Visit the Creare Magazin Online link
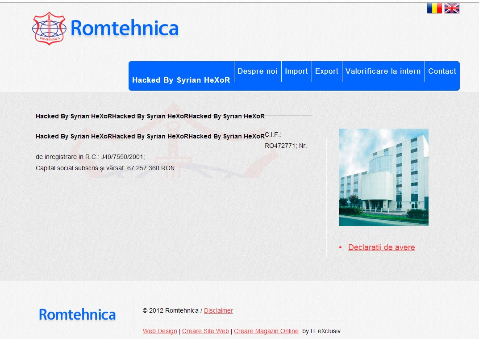 coord(266,331)
